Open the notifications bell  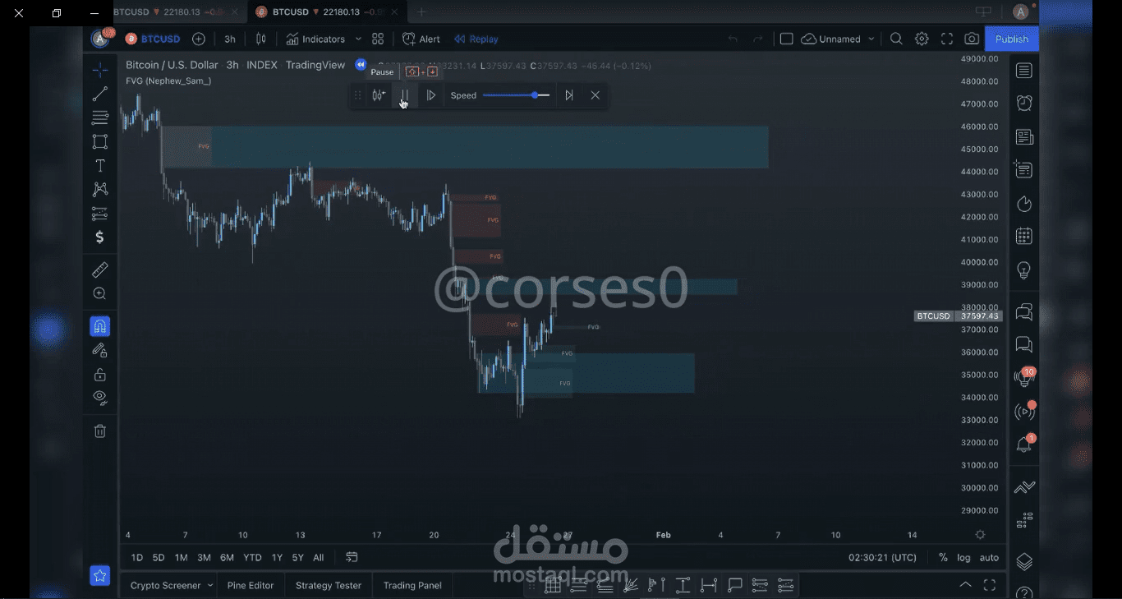pyautogui.click(x=1023, y=445)
